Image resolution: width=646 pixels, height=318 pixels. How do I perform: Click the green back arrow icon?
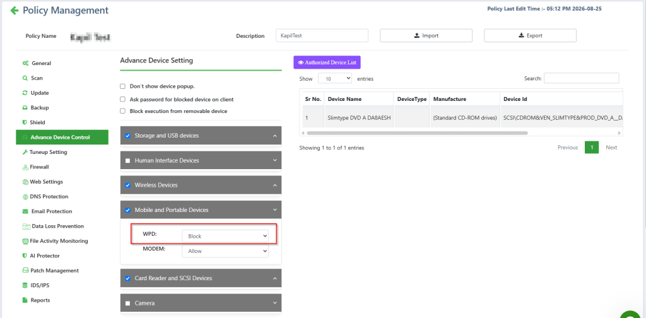point(15,10)
